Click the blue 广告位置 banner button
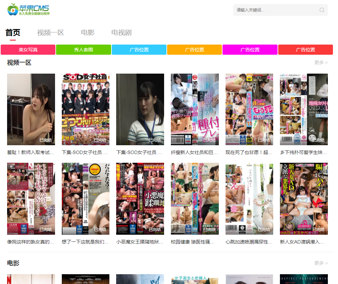 coord(139,50)
